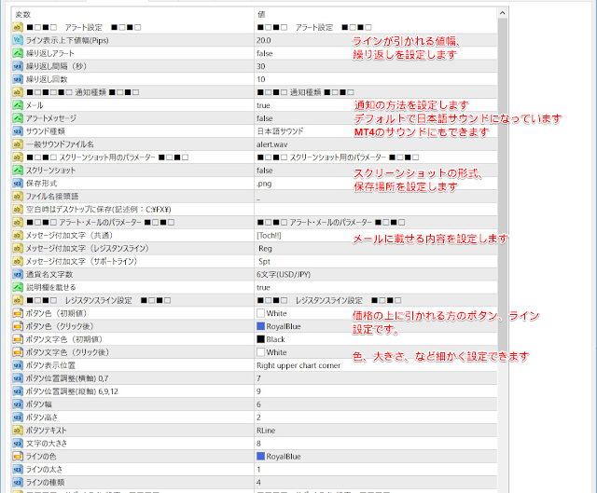Click the string icon beside 一般サウンドファイル名

click(18, 144)
